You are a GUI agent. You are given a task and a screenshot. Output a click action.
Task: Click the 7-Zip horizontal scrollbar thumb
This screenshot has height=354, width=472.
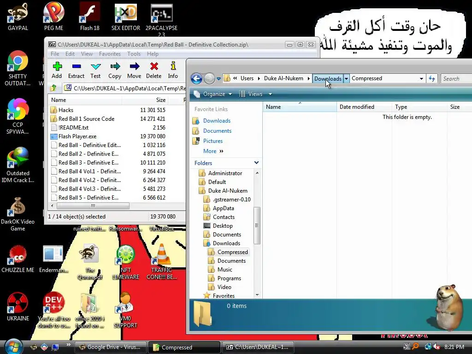point(93,206)
